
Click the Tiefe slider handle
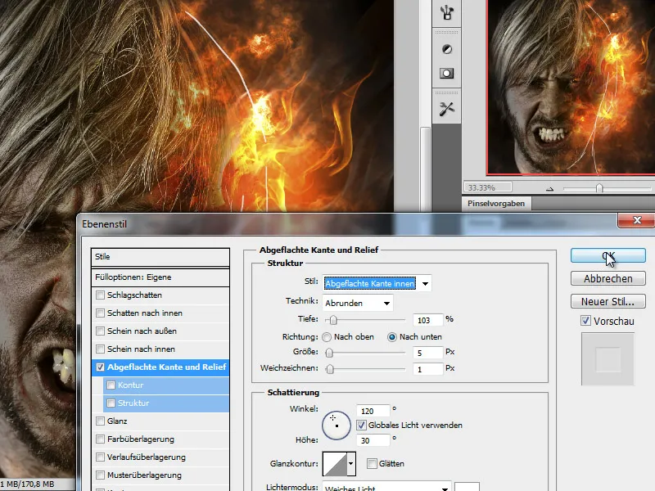[333, 320]
